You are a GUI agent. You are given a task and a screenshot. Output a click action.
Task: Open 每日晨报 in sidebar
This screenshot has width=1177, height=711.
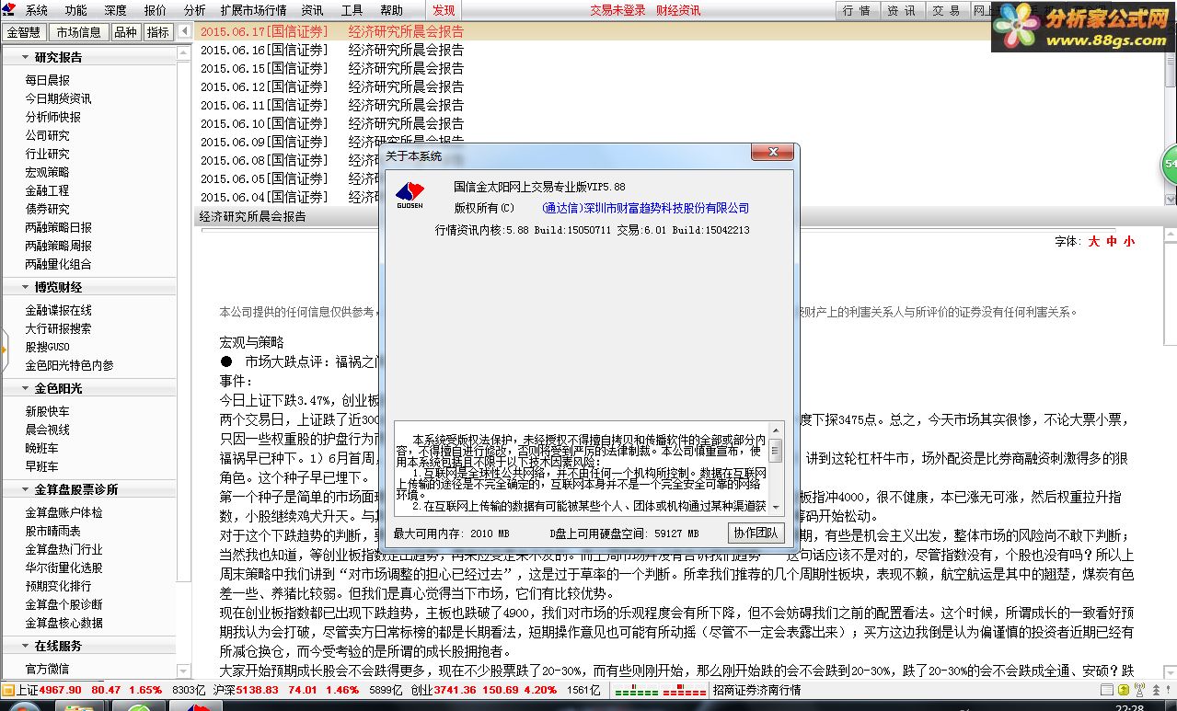pos(47,80)
